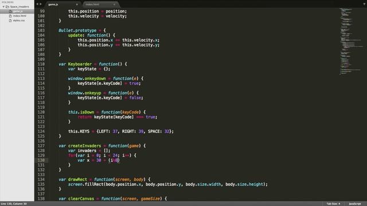
Task: Open the Tab Size: 4 selector
Action: pos(333,204)
